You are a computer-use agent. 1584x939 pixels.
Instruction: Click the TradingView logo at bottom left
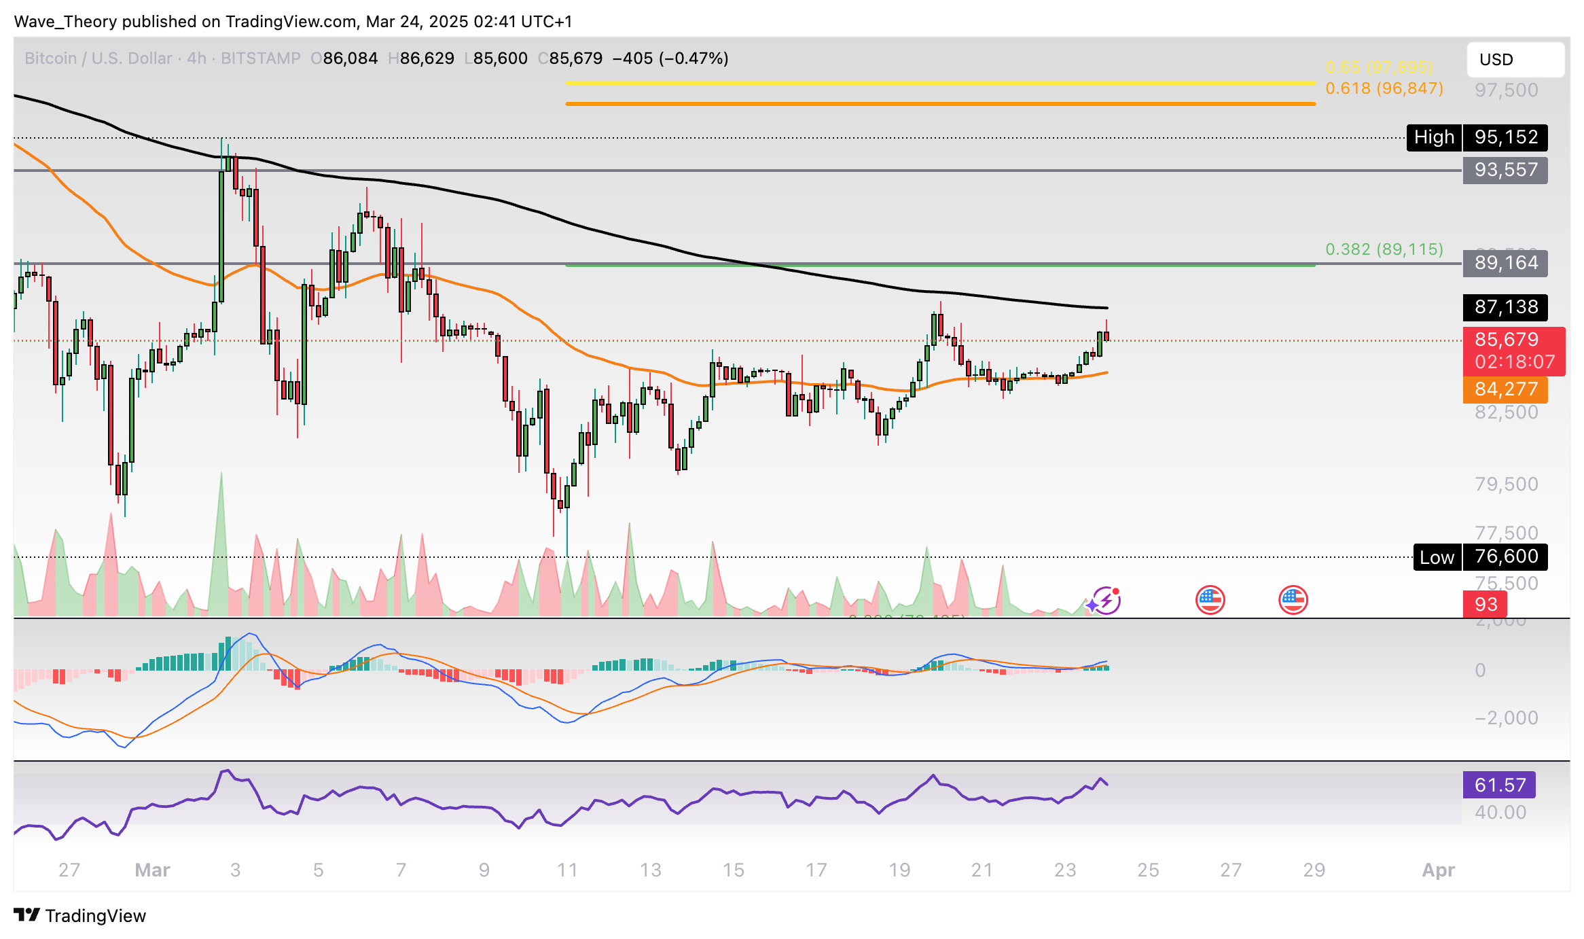[27, 915]
